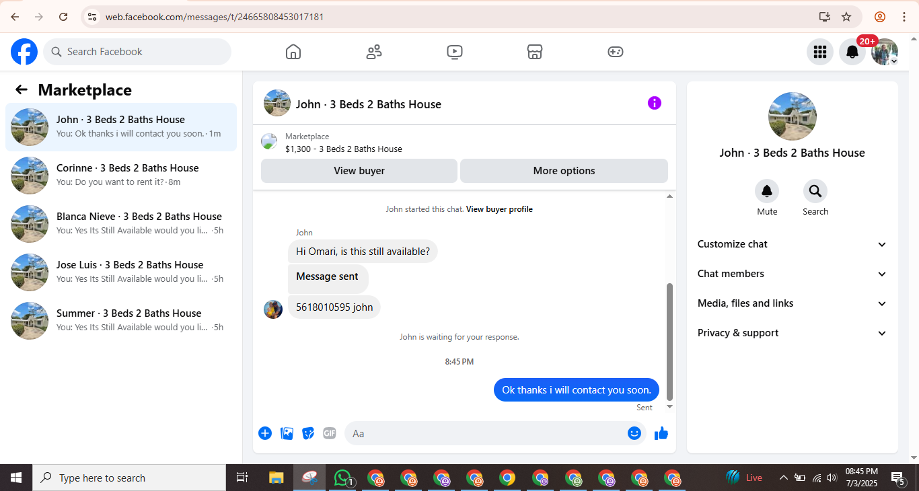Click the sender avatar beside 5618010595 john
This screenshot has width=919, height=491.
click(273, 309)
